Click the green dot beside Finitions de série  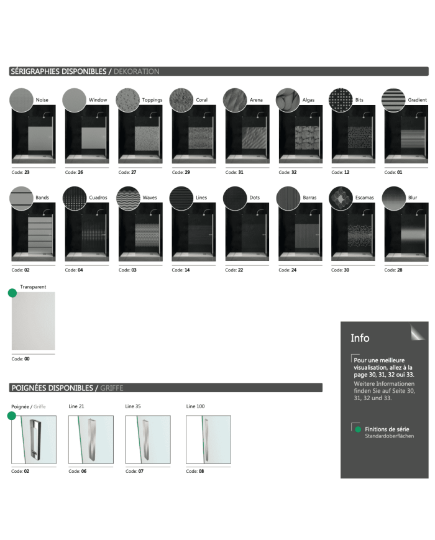click(x=358, y=429)
